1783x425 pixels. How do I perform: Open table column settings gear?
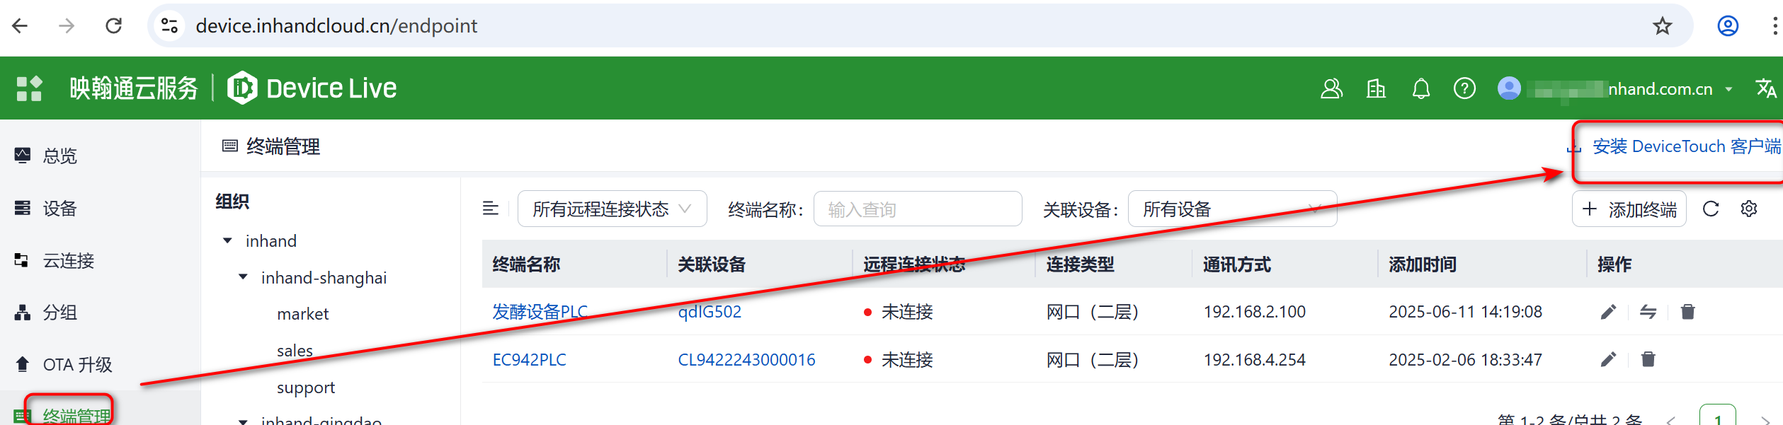[1749, 209]
